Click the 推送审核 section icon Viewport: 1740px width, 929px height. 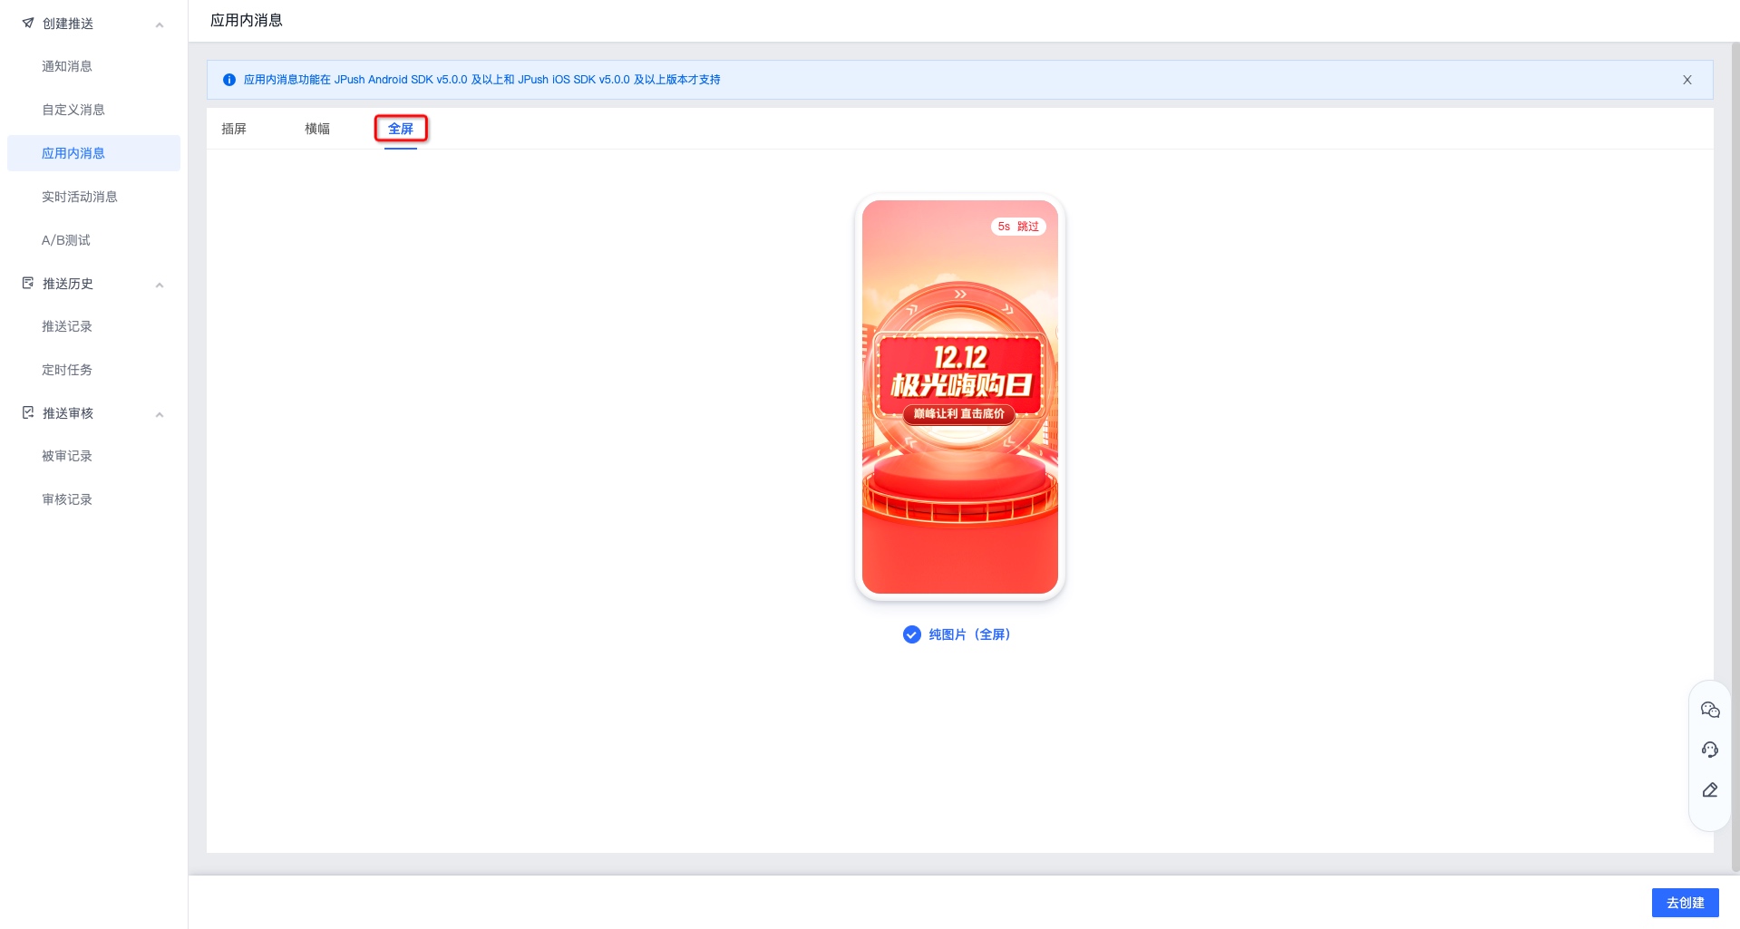pos(28,412)
